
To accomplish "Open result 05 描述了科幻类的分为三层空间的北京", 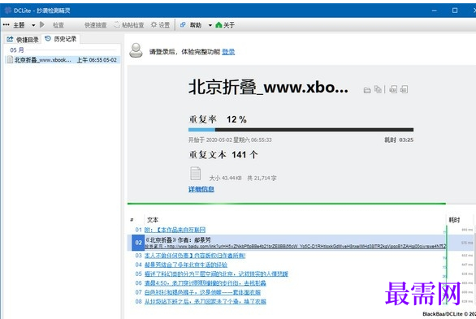I will [x=216, y=274].
